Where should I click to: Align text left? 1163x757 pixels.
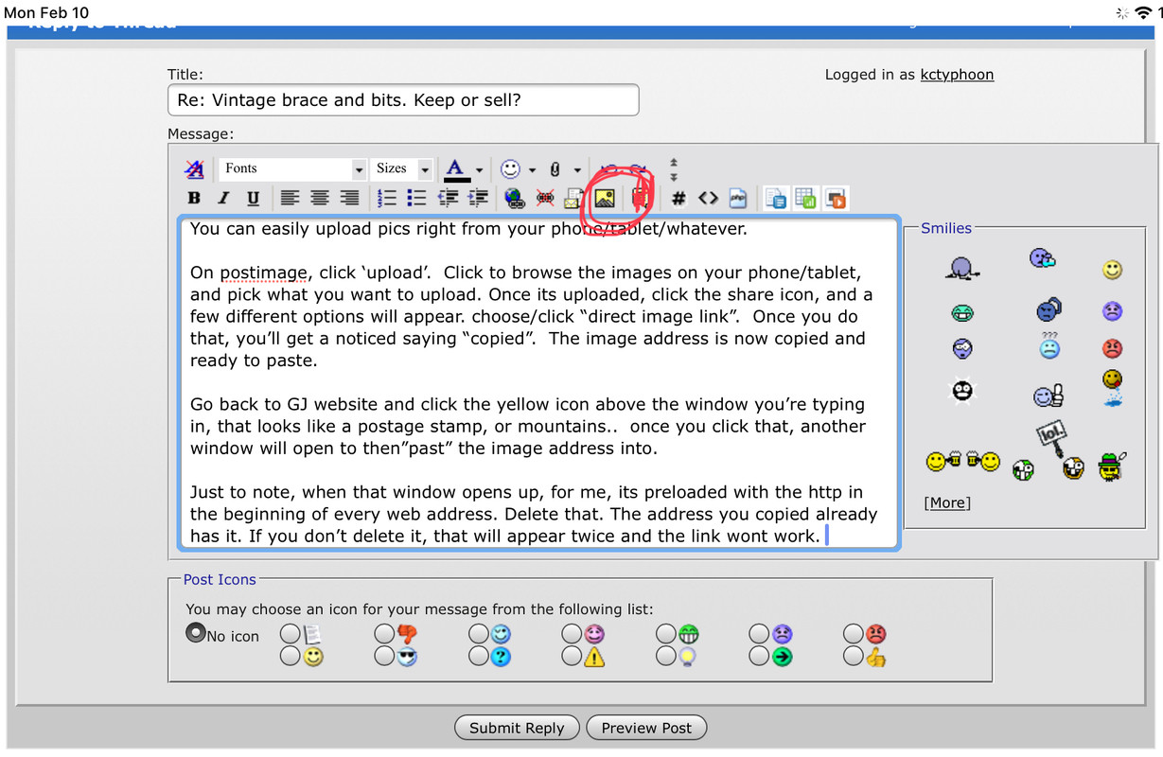(x=290, y=198)
